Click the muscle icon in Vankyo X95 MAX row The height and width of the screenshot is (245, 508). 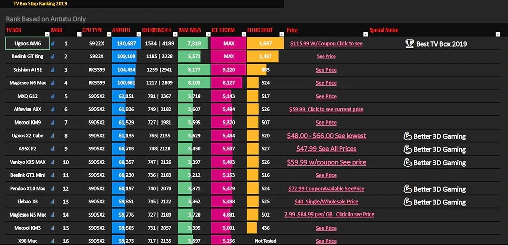(408, 162)
